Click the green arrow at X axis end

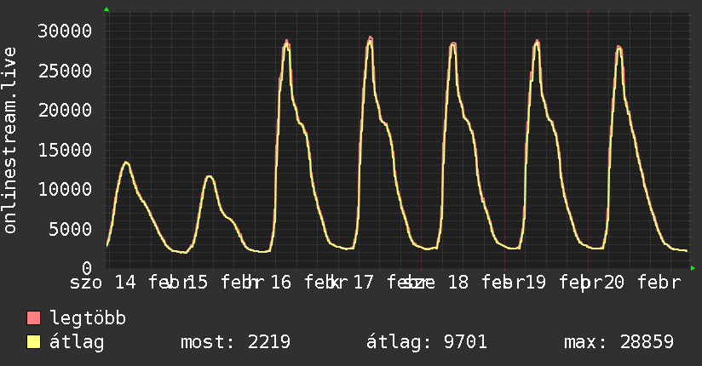tap(693, 268)
